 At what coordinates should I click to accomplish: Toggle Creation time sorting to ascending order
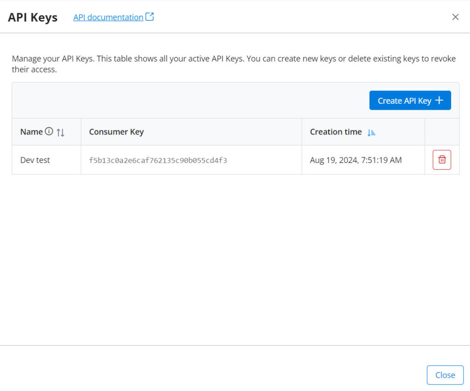click(x=372, y=132)
